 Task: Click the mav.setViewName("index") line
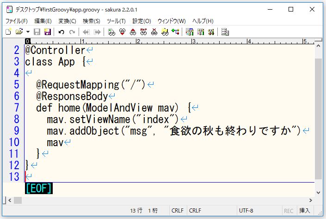click(113, 119)
